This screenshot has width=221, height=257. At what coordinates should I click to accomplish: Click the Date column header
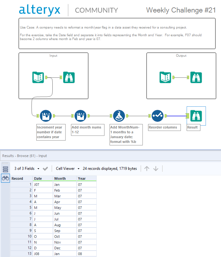point(43,178)
